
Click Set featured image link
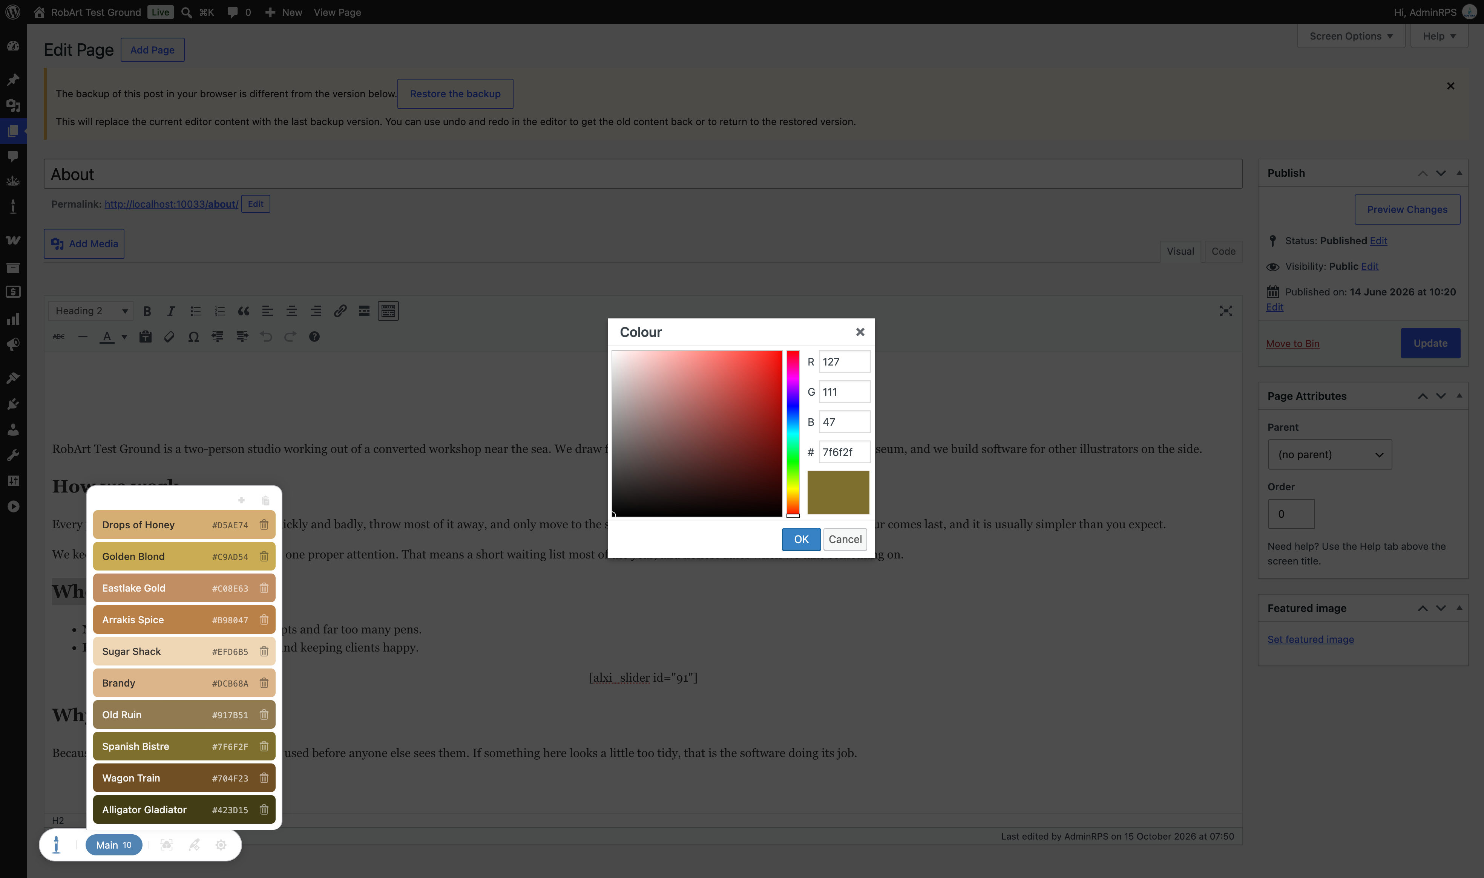(x=1311, y=639)
